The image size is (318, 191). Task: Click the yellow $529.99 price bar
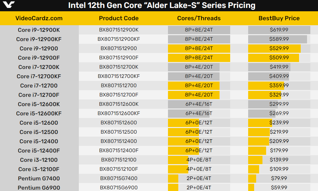[x=275, y=48]
